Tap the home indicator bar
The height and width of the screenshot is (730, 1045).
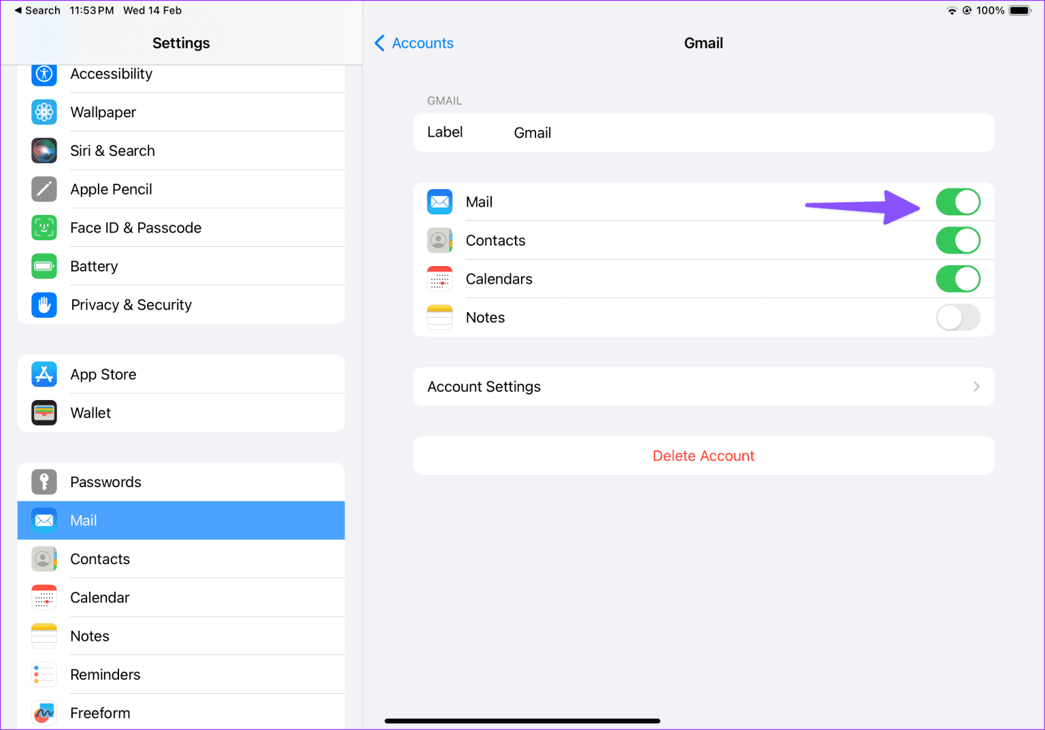[522, 720]
